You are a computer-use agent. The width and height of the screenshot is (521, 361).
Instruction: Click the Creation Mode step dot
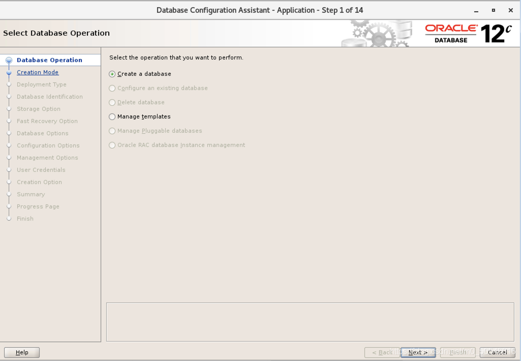coord(9,73)
